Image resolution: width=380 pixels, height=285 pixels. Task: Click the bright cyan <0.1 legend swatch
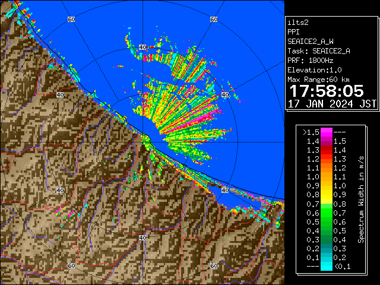point(326,267)
